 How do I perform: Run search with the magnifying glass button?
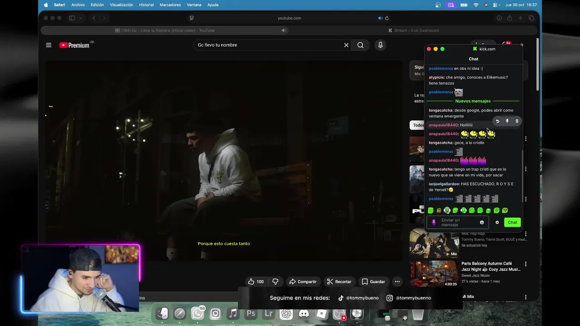tap(360, 45)
